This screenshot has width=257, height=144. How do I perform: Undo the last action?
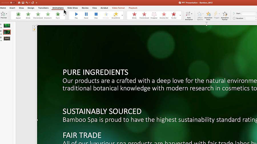click(x=27, y=3)
